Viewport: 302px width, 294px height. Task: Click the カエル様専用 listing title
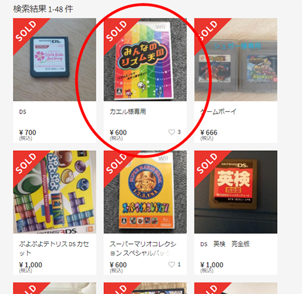(127, 112)
